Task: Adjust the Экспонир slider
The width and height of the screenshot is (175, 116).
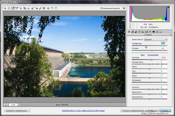Action: [152, 60]
